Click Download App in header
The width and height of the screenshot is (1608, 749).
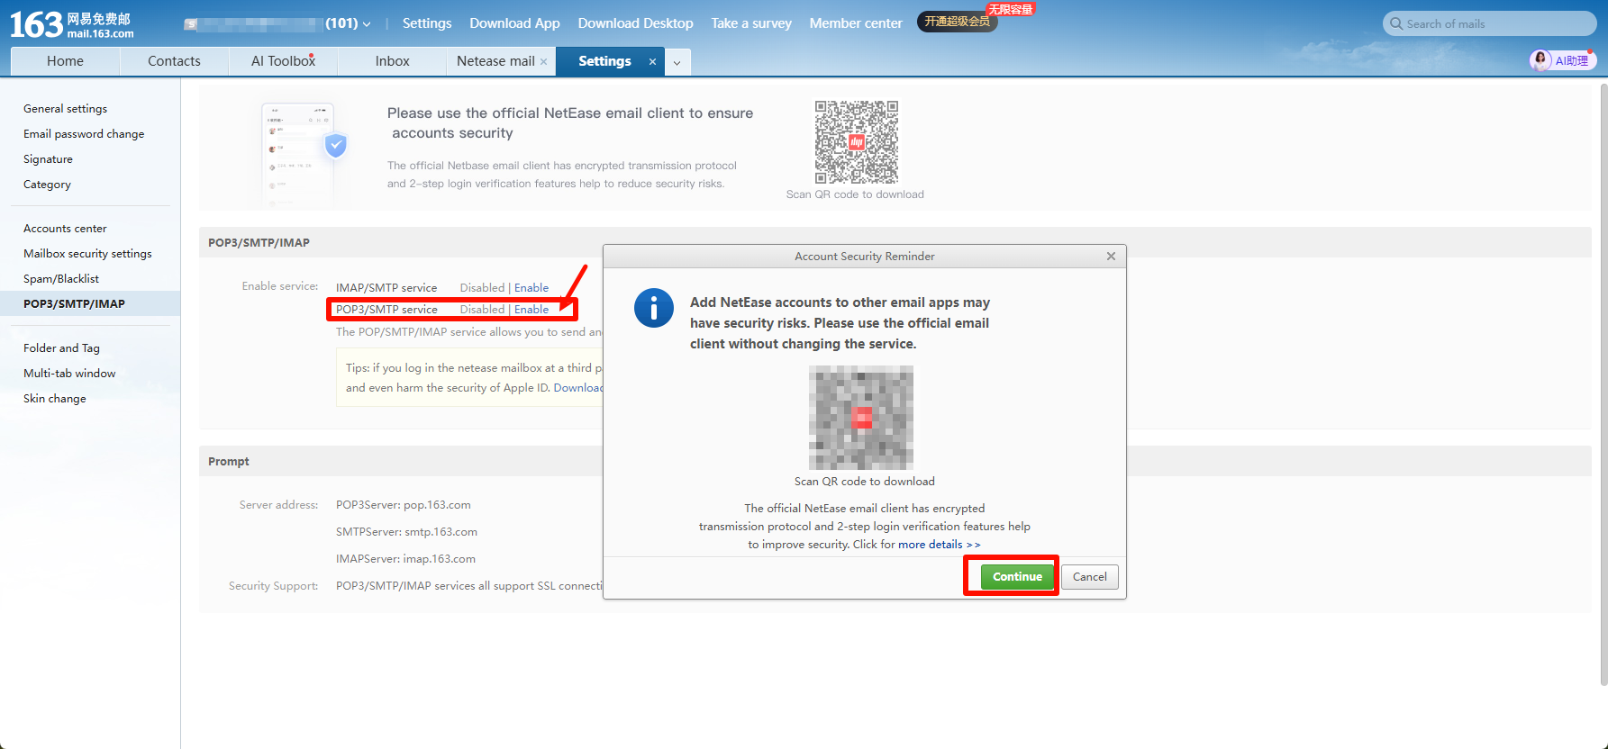point(514,23)
